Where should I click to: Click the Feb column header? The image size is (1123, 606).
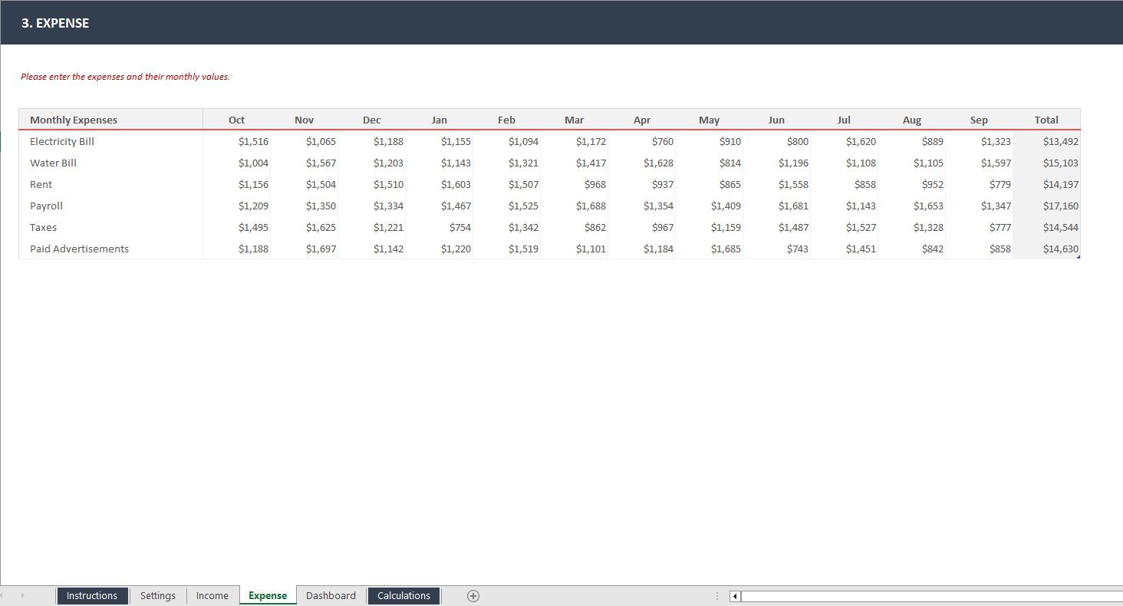tap(507, 120)
